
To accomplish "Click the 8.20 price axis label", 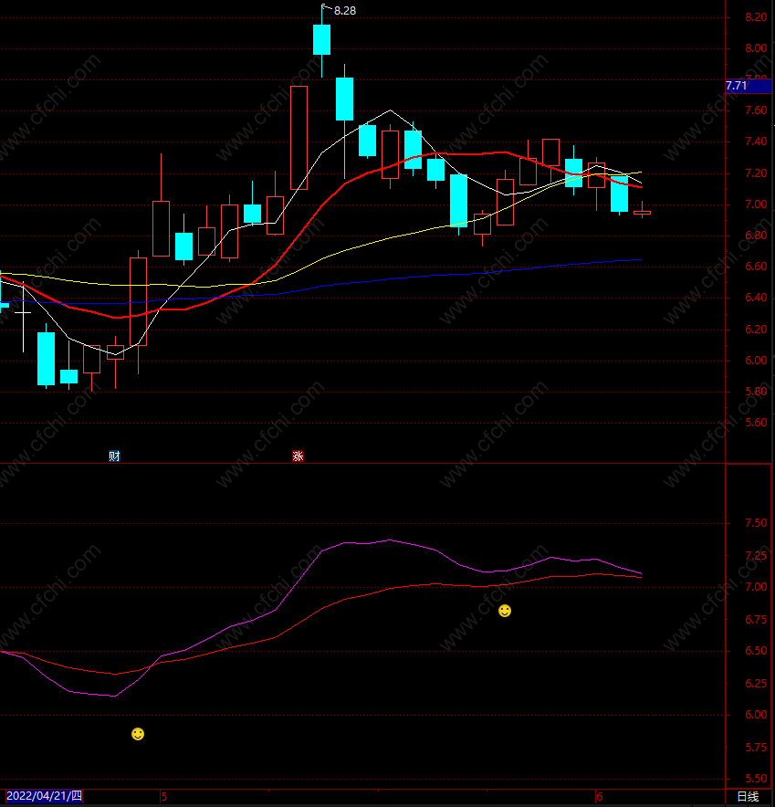I will 756,17.
